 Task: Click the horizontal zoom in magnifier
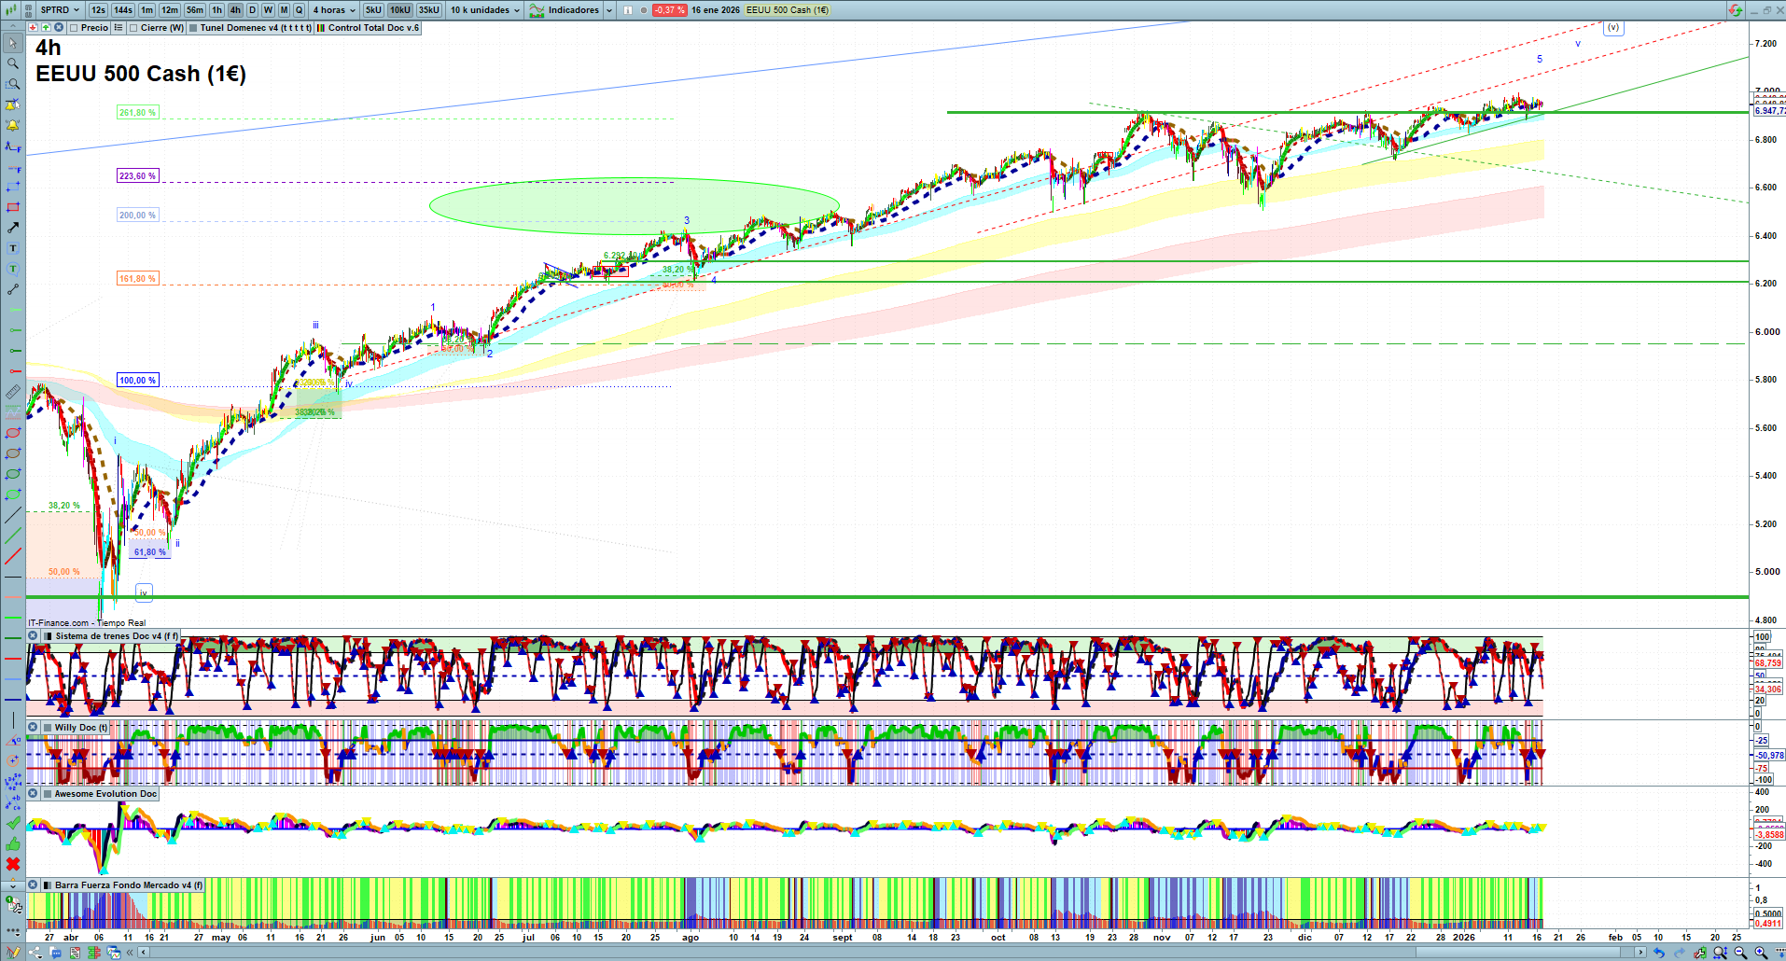click(1761, 953)
